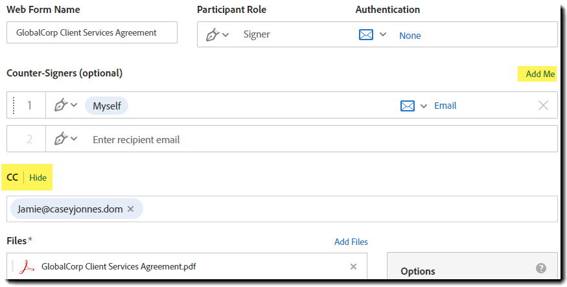Remove Jamie@caseyjonnes.dom from CC
This screenshot has height=287, width=567.
(130, 209)
